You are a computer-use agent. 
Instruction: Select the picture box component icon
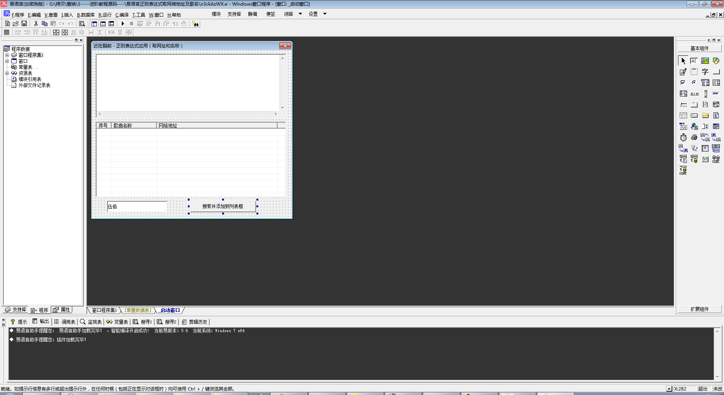(705, 61)
